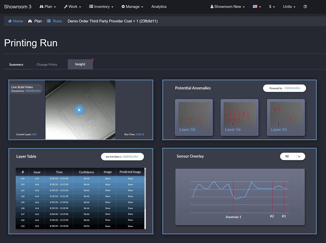Viewport: 326px width, 243px height.
Task: Open the Units dropdown
Action: 289,7
